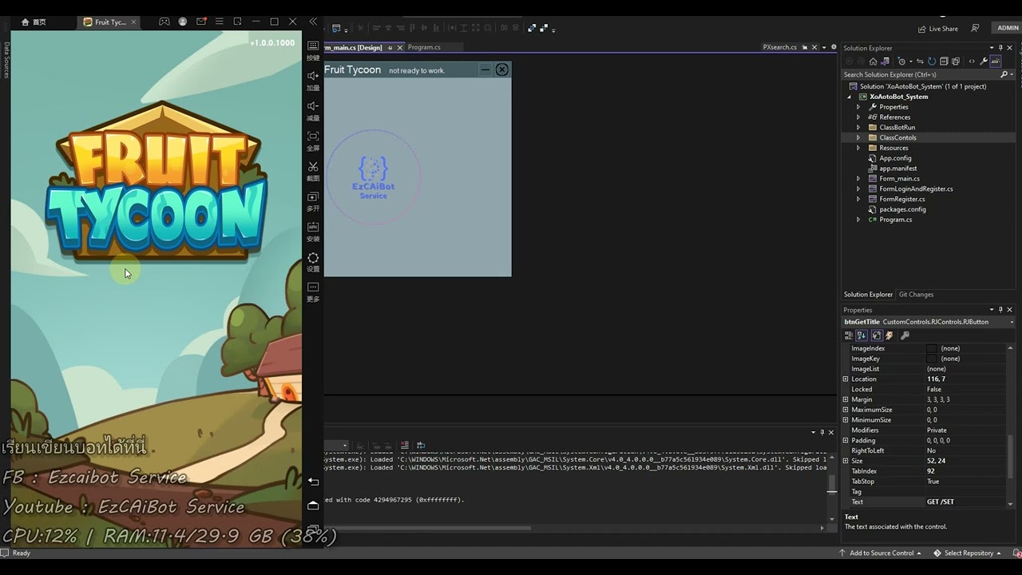
Task: Open the emulator hamburger menu
Action: (220, 22)
